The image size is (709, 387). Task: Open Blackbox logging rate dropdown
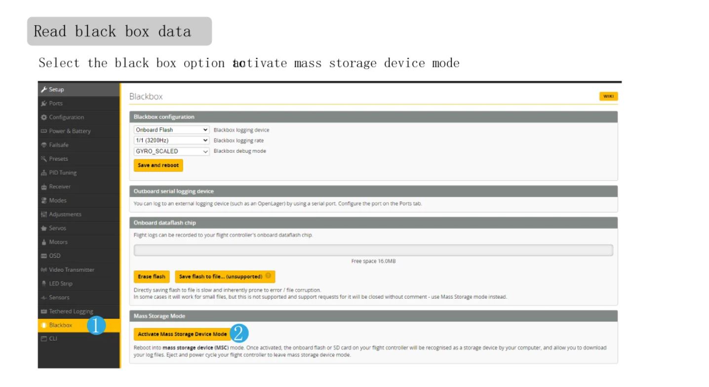coord(172,141)
